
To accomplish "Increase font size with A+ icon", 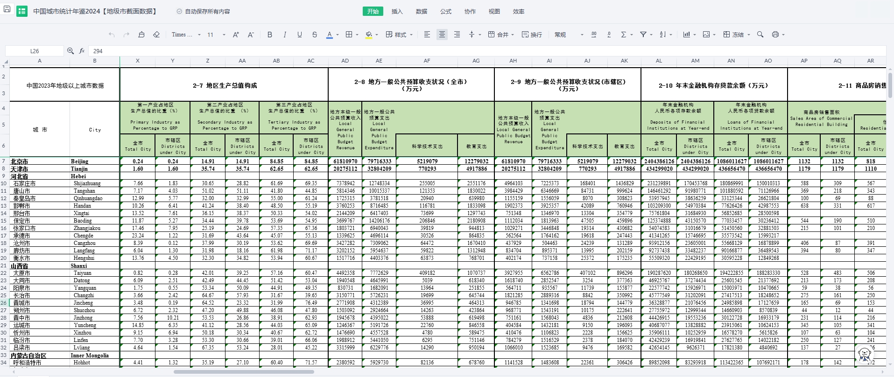I will click(x=236, y=35).
